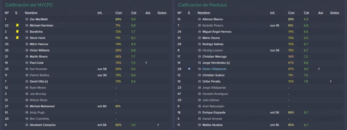Open info icon for Alfonso Blanco
Image resolution: width=347 pixels, height=130 pixels.
[x=199, y=19]
